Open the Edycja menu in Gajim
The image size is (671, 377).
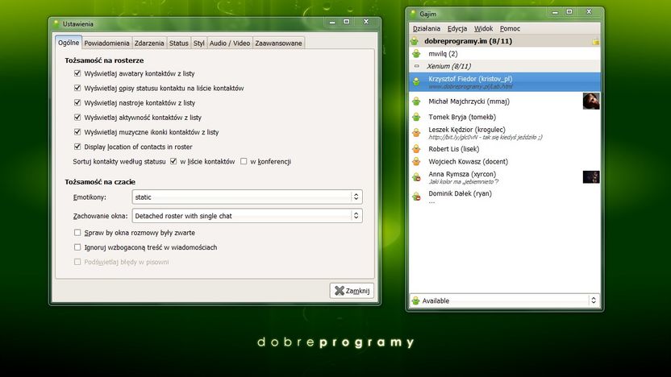(x=457, y=29)
